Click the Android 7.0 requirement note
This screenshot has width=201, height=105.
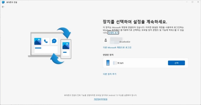click(100, 95)
